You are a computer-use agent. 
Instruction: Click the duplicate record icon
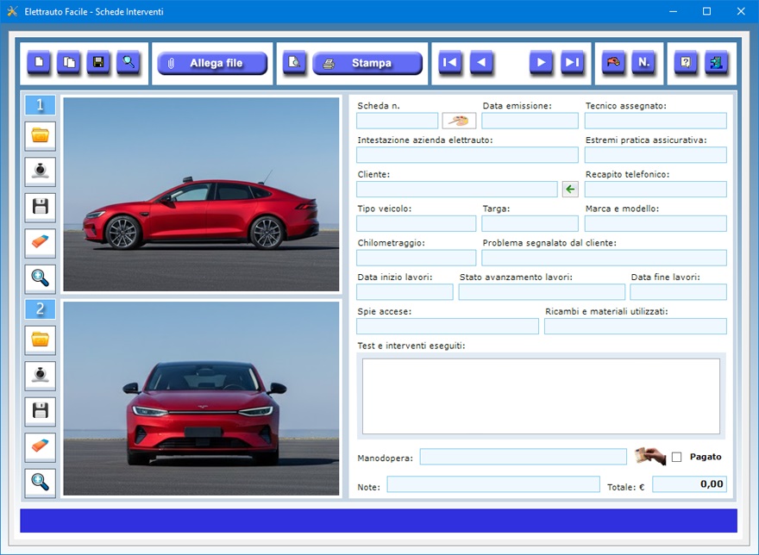click(x=69, y=63)
